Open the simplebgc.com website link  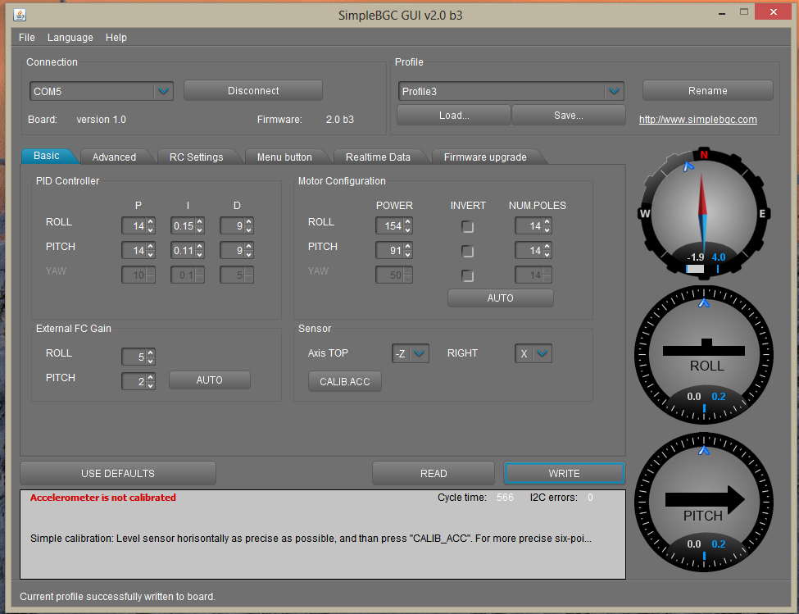697,119
